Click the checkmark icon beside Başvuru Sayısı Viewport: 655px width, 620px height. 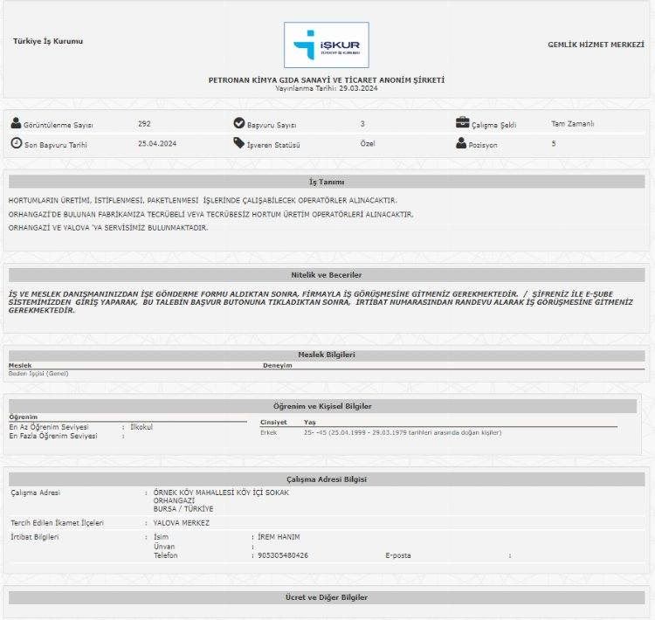[239, 124]
